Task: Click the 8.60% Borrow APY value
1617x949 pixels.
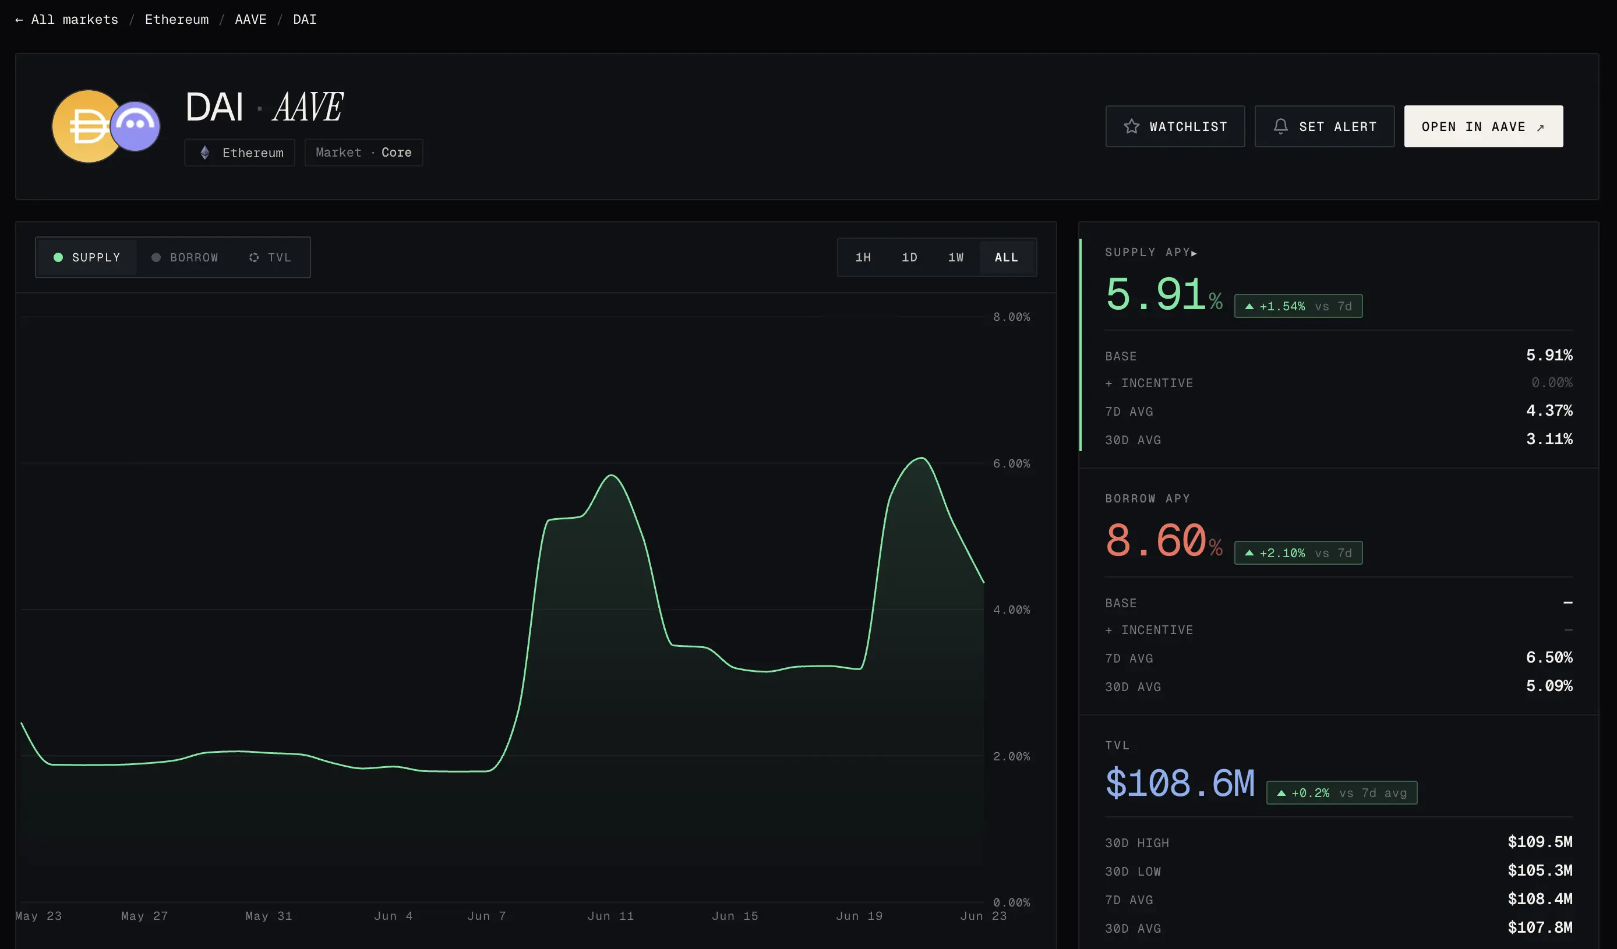Action: pyautogui.click(x=1163, y=540)
